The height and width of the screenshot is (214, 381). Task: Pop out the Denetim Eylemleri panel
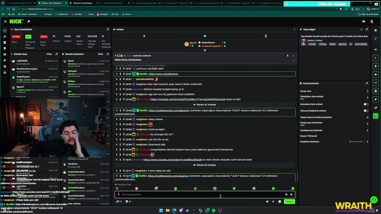point(108,54)
